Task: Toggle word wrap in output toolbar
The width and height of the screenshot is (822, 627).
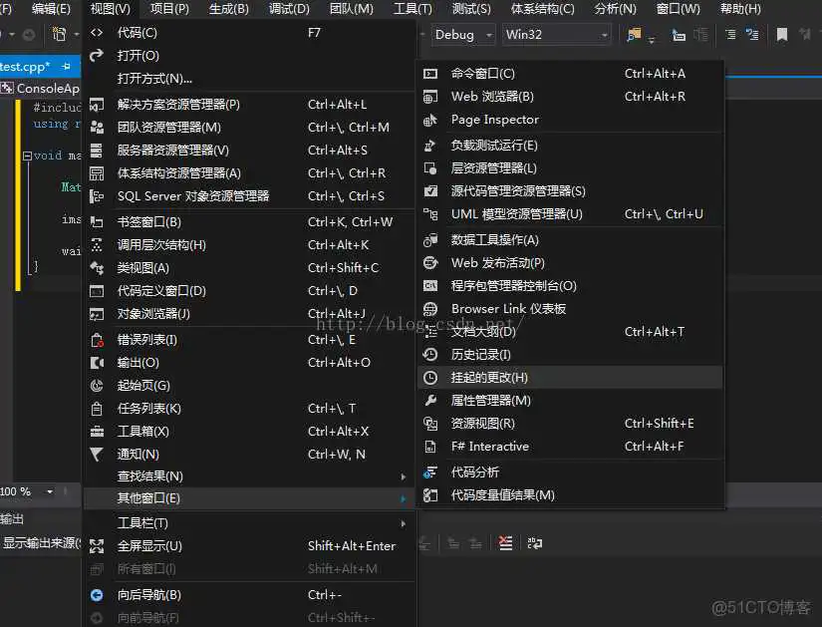Action: [x=535, y=543]
